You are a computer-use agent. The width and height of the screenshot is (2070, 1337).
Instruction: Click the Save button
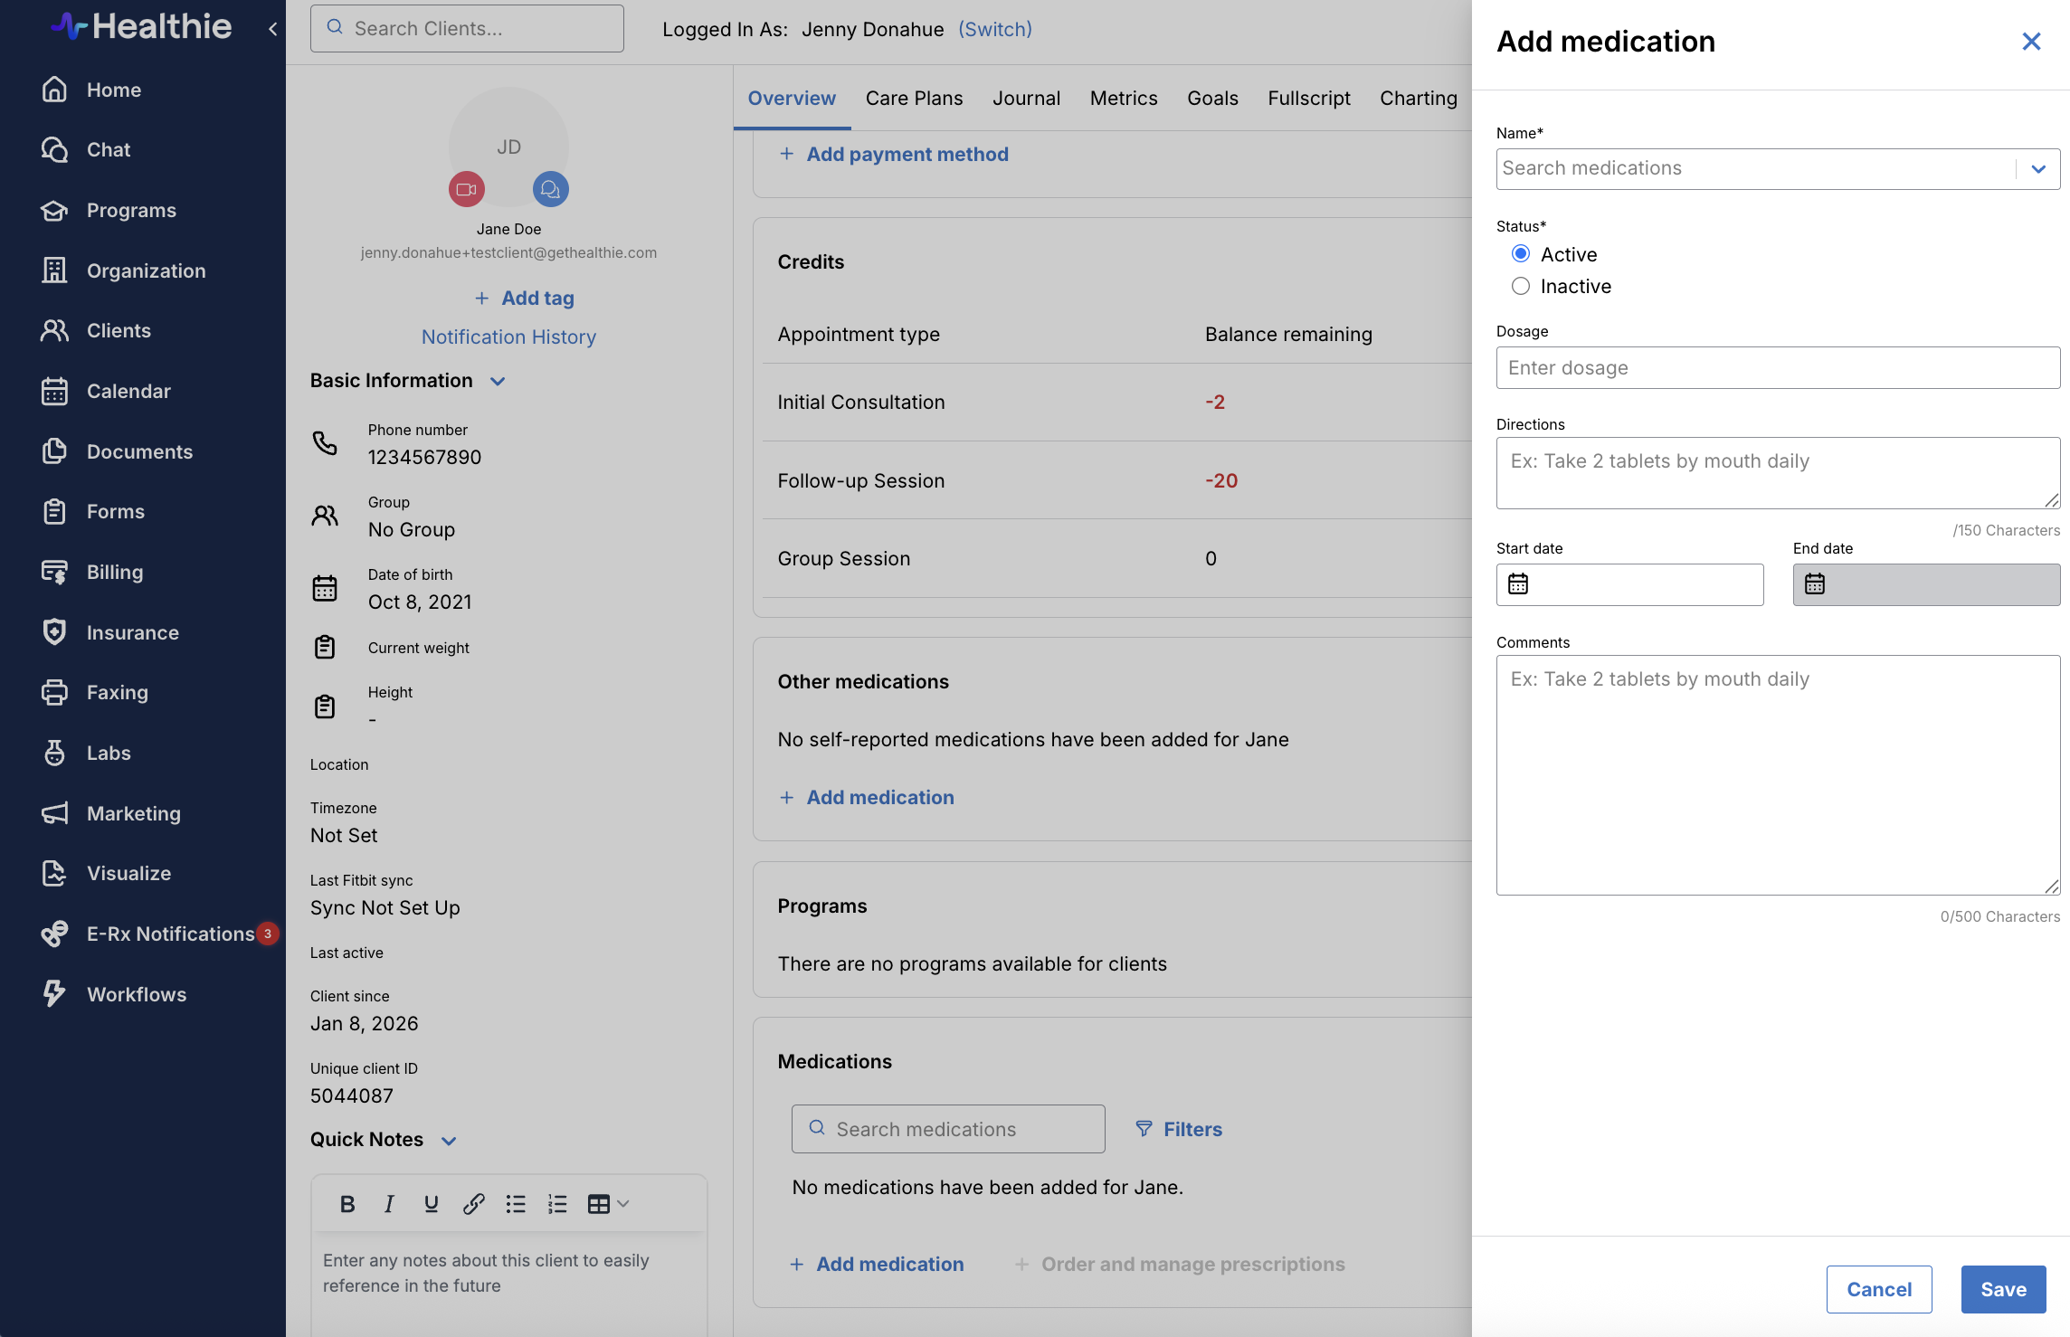click(2003, 1289)
